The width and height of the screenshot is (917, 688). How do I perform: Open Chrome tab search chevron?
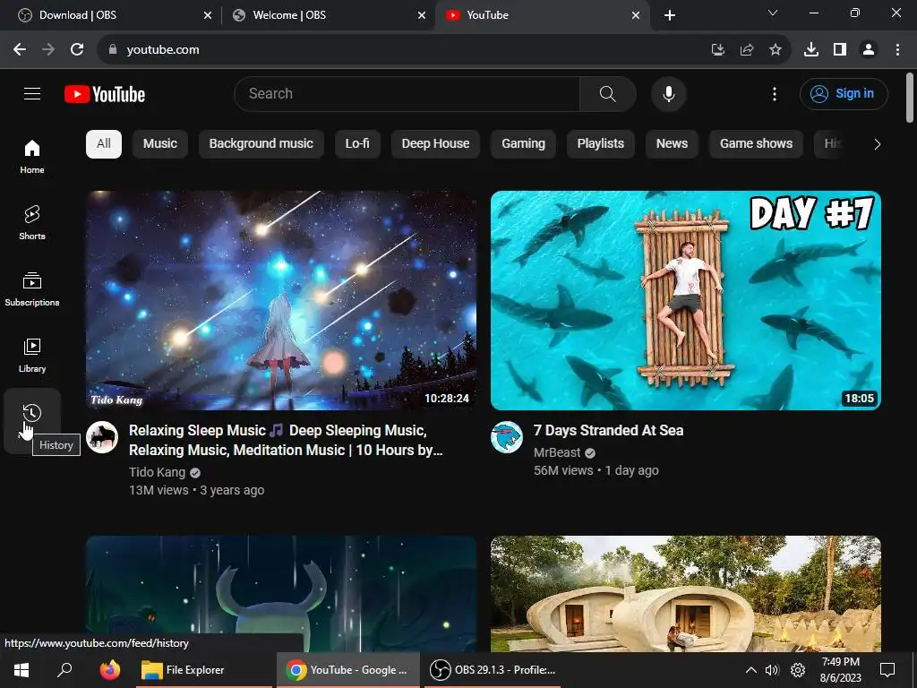tap(773, 13)
